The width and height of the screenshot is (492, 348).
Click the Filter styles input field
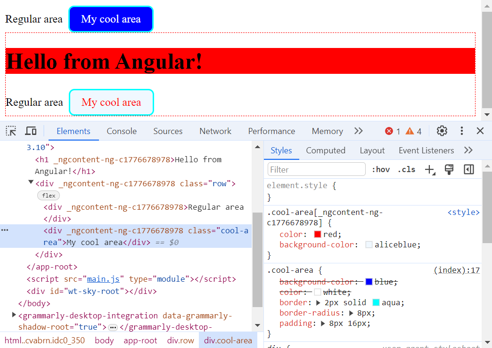click(316, 169)
